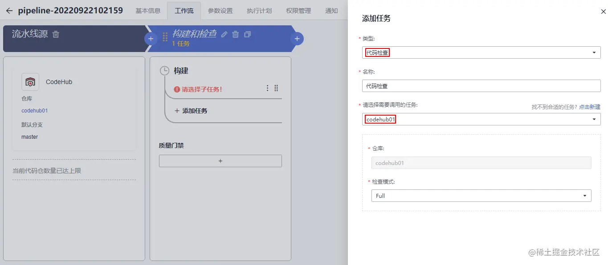
Task: Copy the 构建和检查 stage
Action: (248, 34)
